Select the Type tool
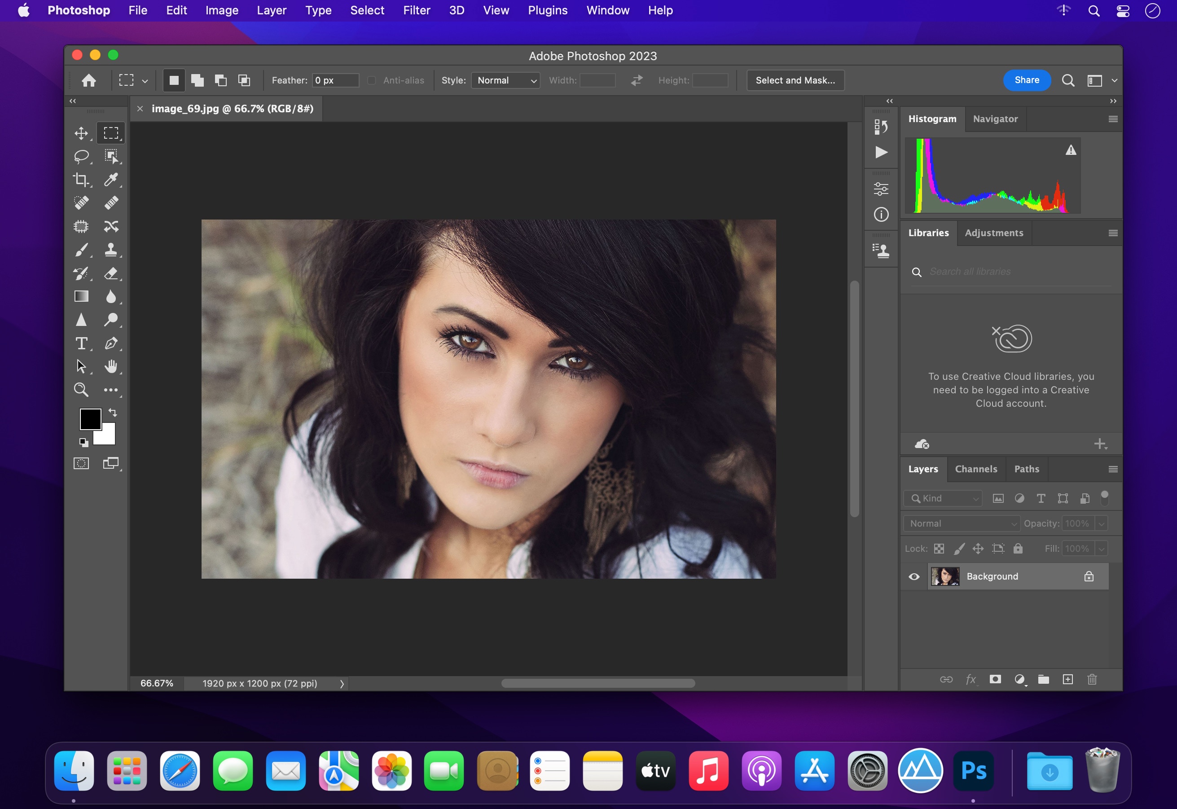Viewport: 1177px width, 809px height. click(x=82, y=343)
